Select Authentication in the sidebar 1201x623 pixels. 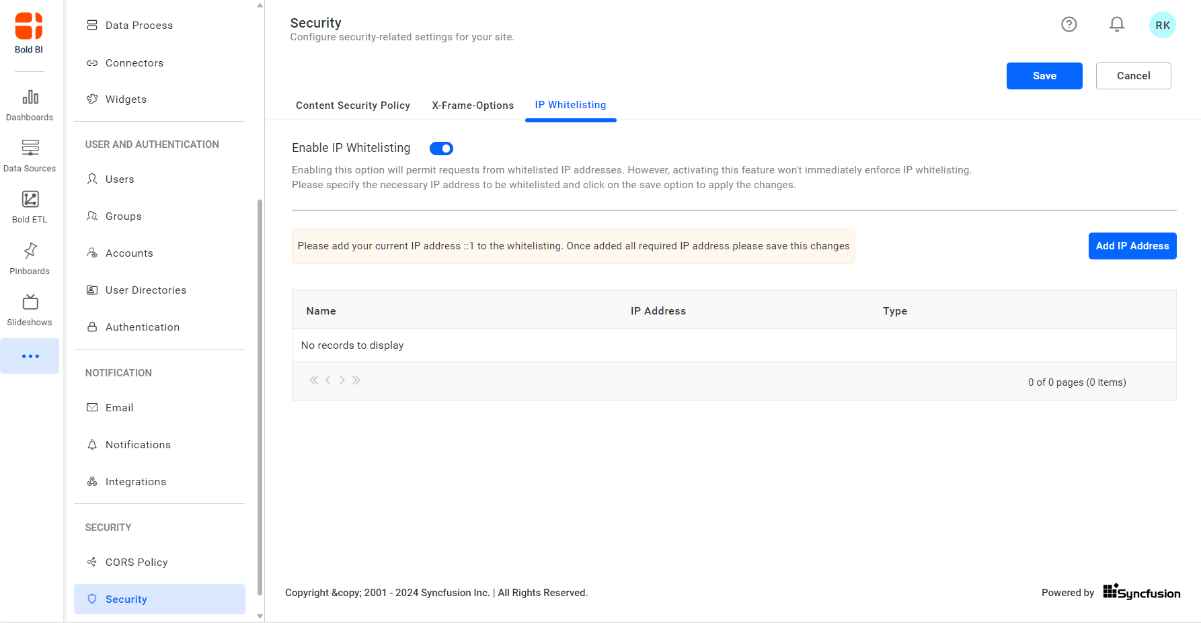(x=142, y=327)
